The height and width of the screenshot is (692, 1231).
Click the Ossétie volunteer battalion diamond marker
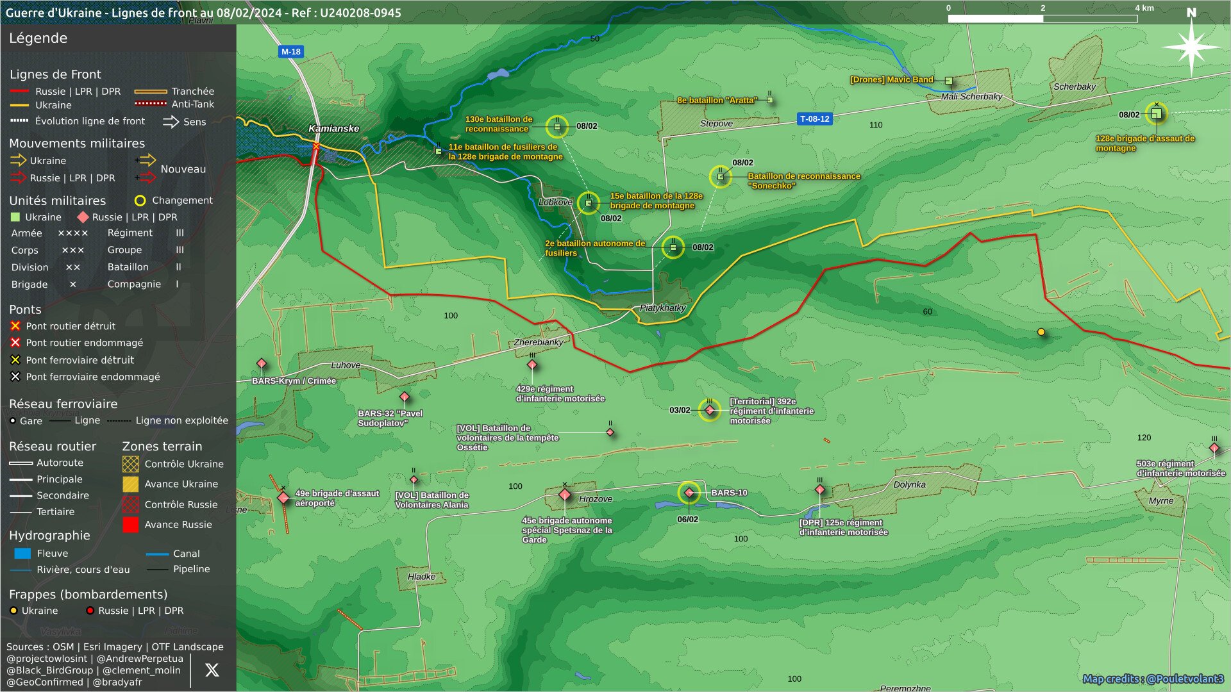click(x=610, y=432)
